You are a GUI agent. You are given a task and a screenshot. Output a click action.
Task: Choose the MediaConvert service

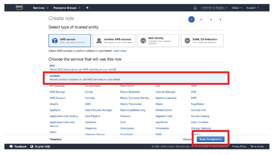coord(164,110)
